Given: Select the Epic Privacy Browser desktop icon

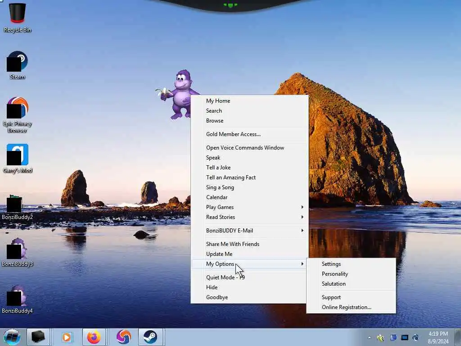Looking at the screenshot, I should tap(18, 115).
